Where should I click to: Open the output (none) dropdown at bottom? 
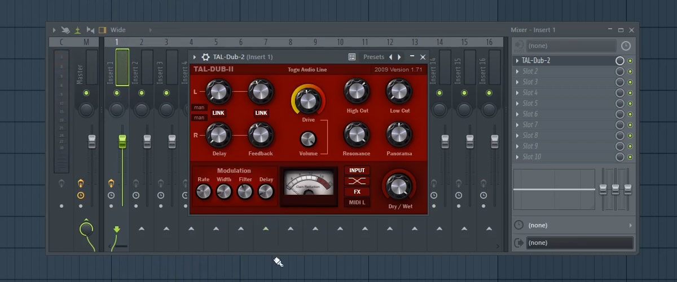click(579, 243)
